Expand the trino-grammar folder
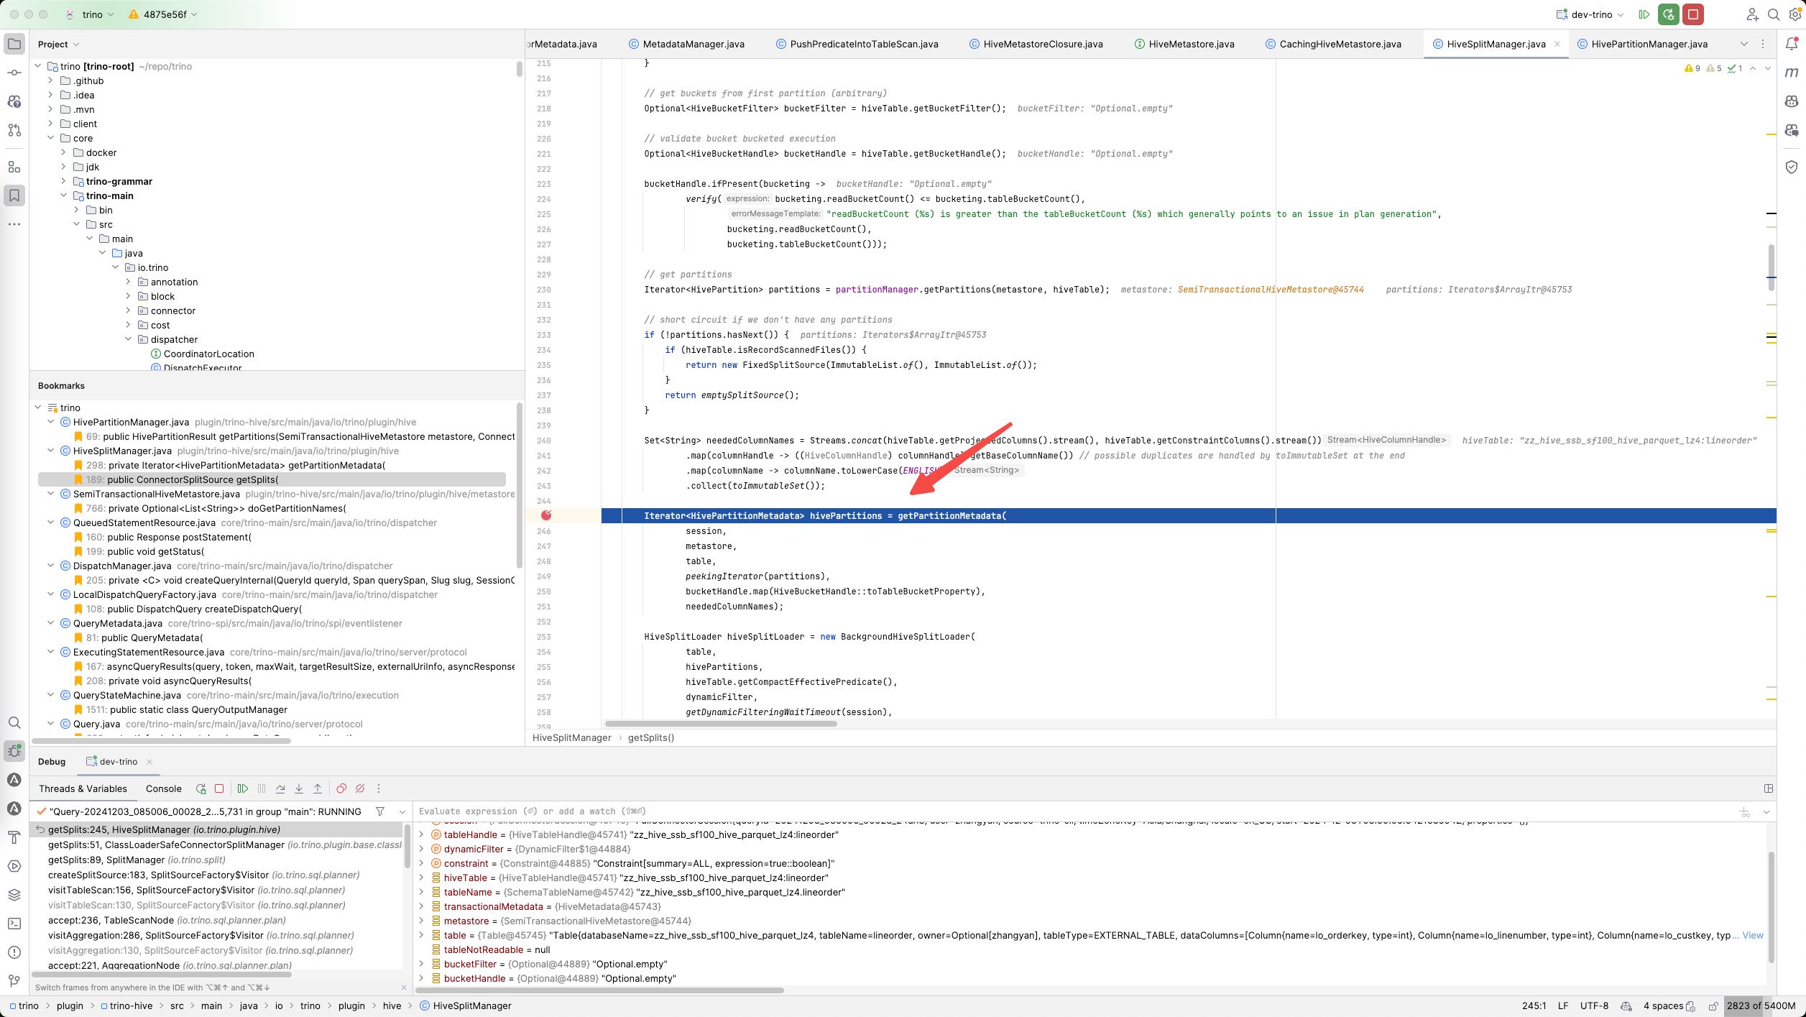Viewport: 1806px width, 1017px height. tap(64, 181)
